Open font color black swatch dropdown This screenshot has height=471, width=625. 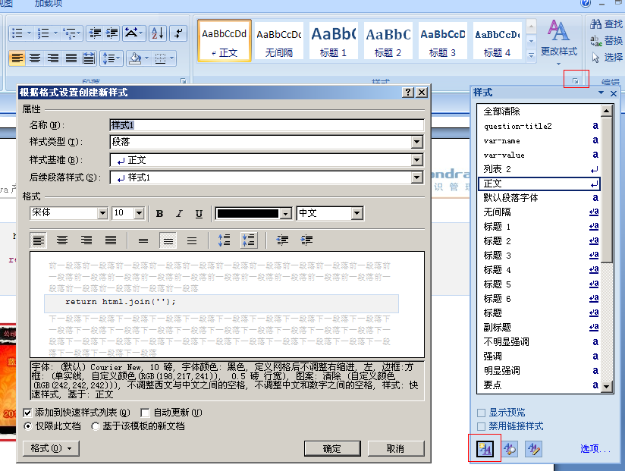[285, 214]
